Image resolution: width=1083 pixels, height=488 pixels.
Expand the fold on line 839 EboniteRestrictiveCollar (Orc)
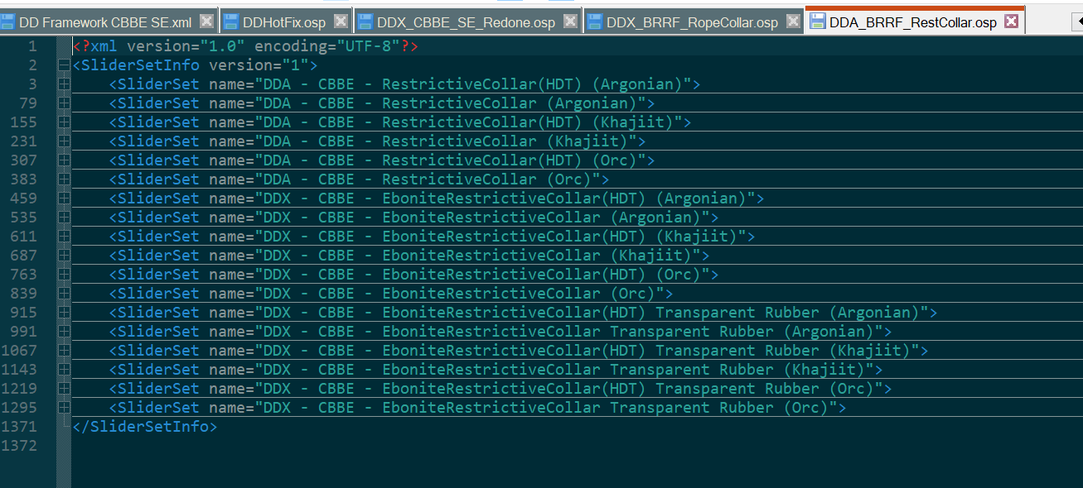pos(64,294)
